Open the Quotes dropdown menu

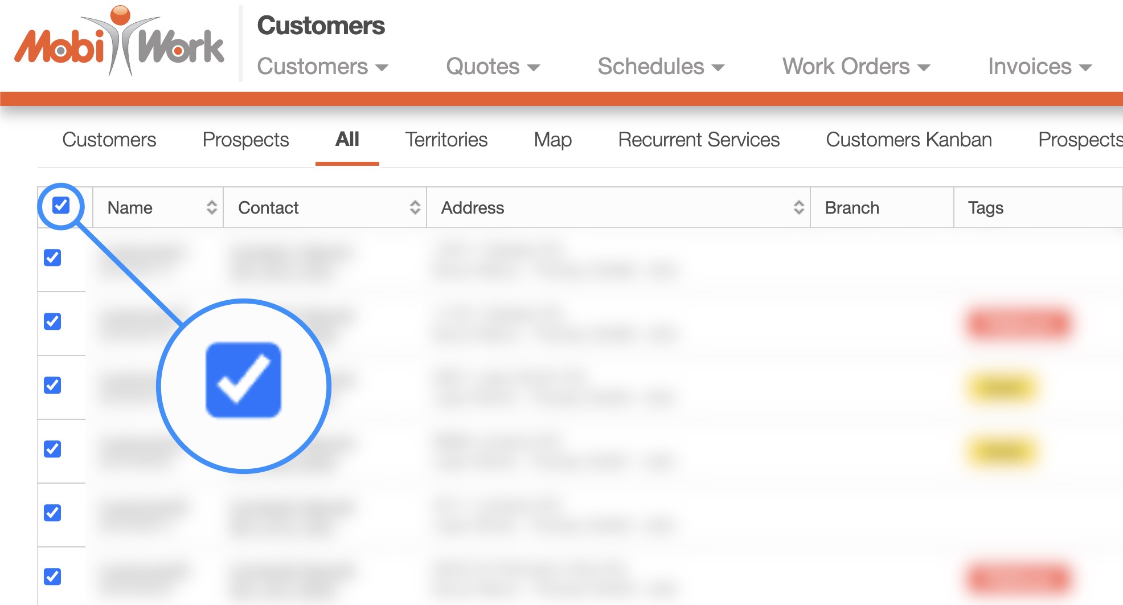pyautogui.click(x=492, y=67)
